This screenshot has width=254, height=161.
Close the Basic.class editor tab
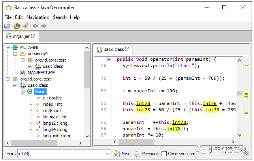pyautogui.click(x=128, y=49)
